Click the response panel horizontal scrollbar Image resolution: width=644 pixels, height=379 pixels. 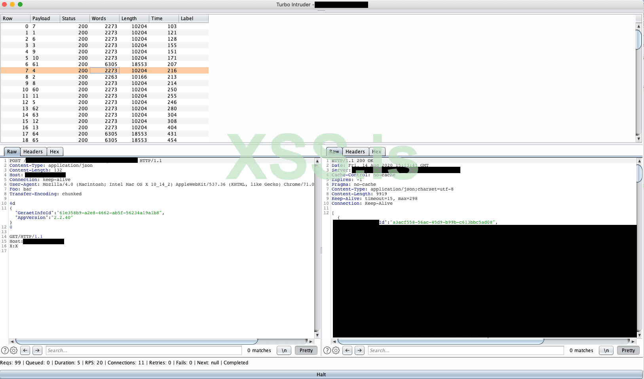click(x=441, y=341)
